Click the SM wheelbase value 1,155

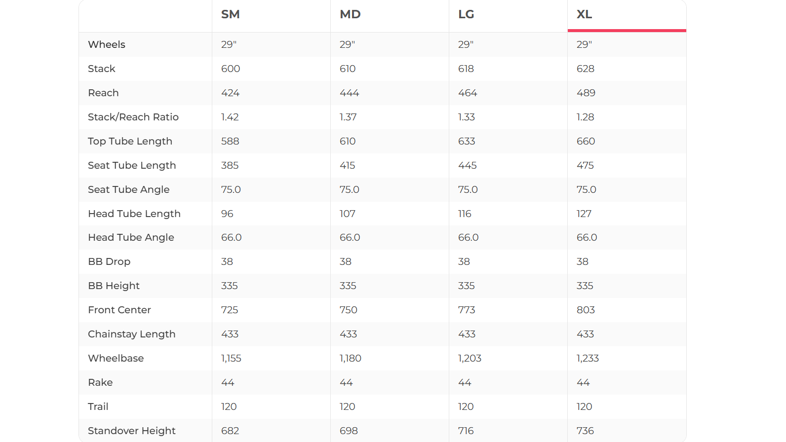(x=231, y=358)
